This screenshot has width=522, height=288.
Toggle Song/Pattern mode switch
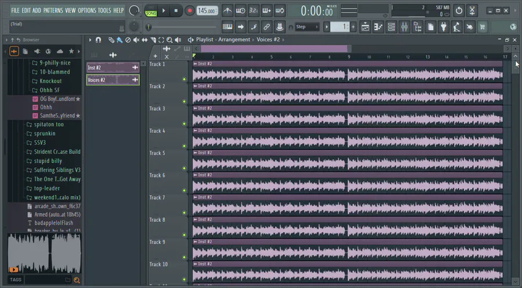pos(151,10)
